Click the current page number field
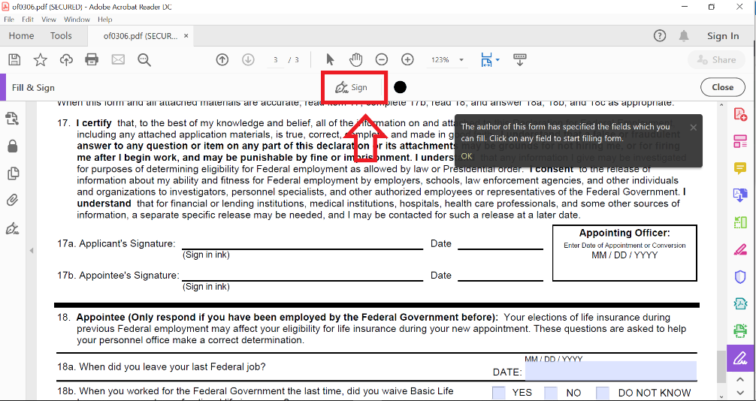Viewport: 756px width, 401px height. point(275,60)
